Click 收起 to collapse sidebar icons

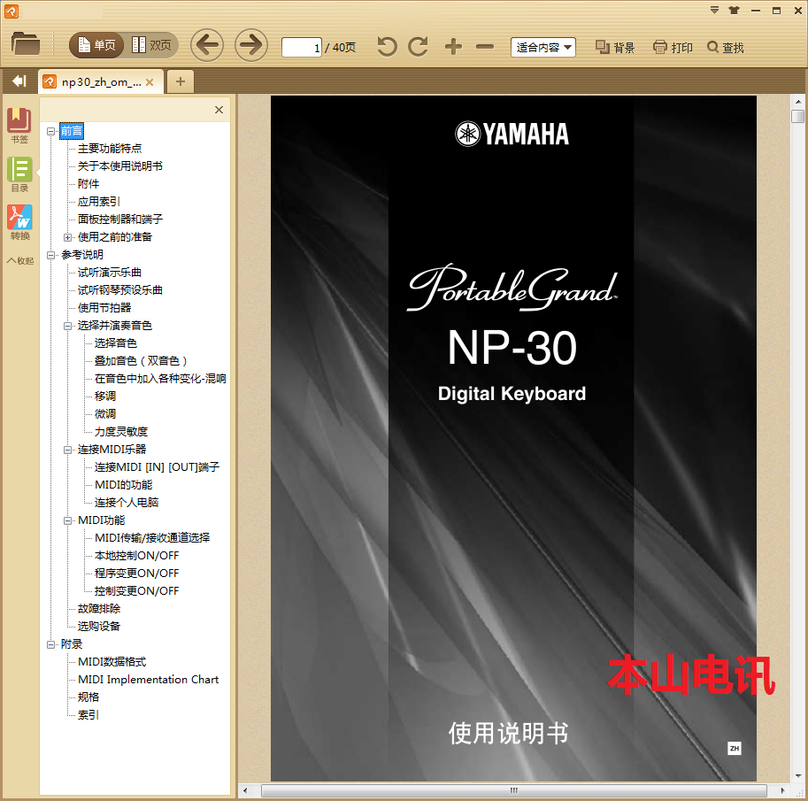[20, 260]
